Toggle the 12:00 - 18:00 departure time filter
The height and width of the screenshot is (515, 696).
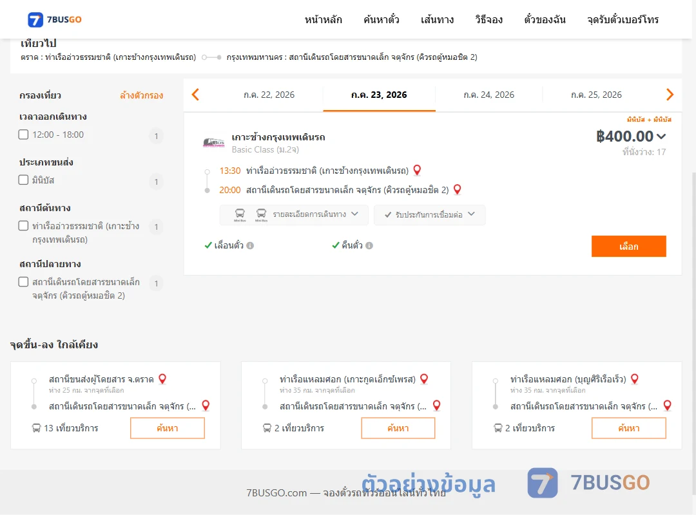pyautogui.click(x=24, y=135)
